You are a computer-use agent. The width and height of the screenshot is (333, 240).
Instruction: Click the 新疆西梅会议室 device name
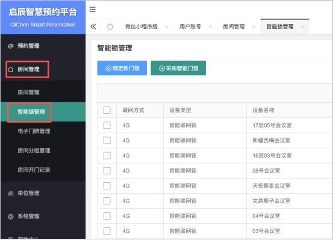click(272, 140)
